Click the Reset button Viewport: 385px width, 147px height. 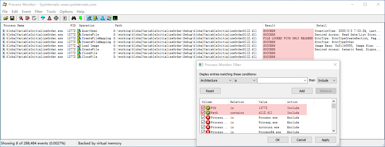click(210, 91)
